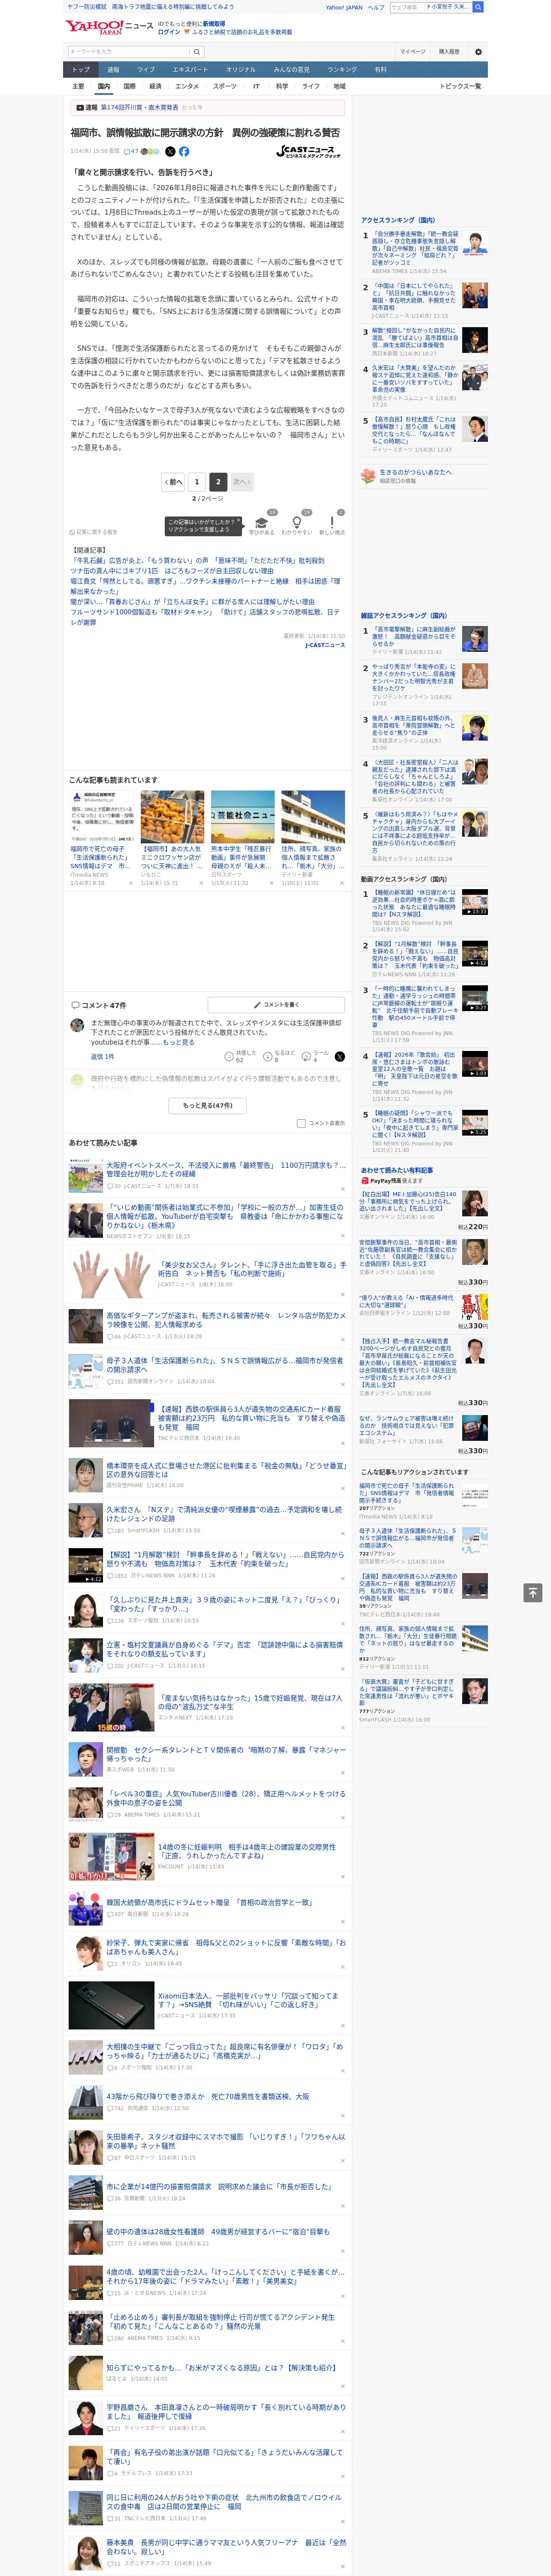Screen dimensions: 551x2576
Task: Click the back-to-top arrow button
Action: coord(533,1593)
